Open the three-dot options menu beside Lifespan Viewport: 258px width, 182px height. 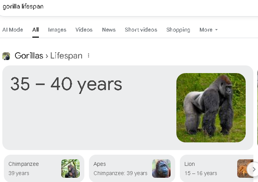[x=89, y=55]
